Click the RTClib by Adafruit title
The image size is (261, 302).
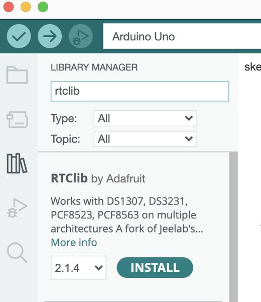click(x=98, y=178)
